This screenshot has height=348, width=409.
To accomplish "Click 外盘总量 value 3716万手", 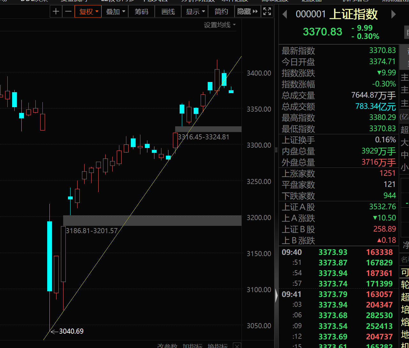I will (378, 162).
